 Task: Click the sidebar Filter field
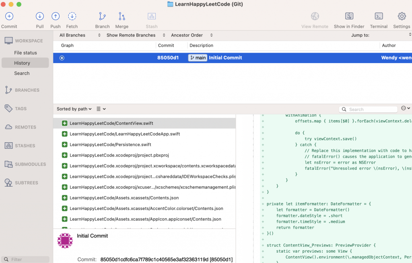25,259
